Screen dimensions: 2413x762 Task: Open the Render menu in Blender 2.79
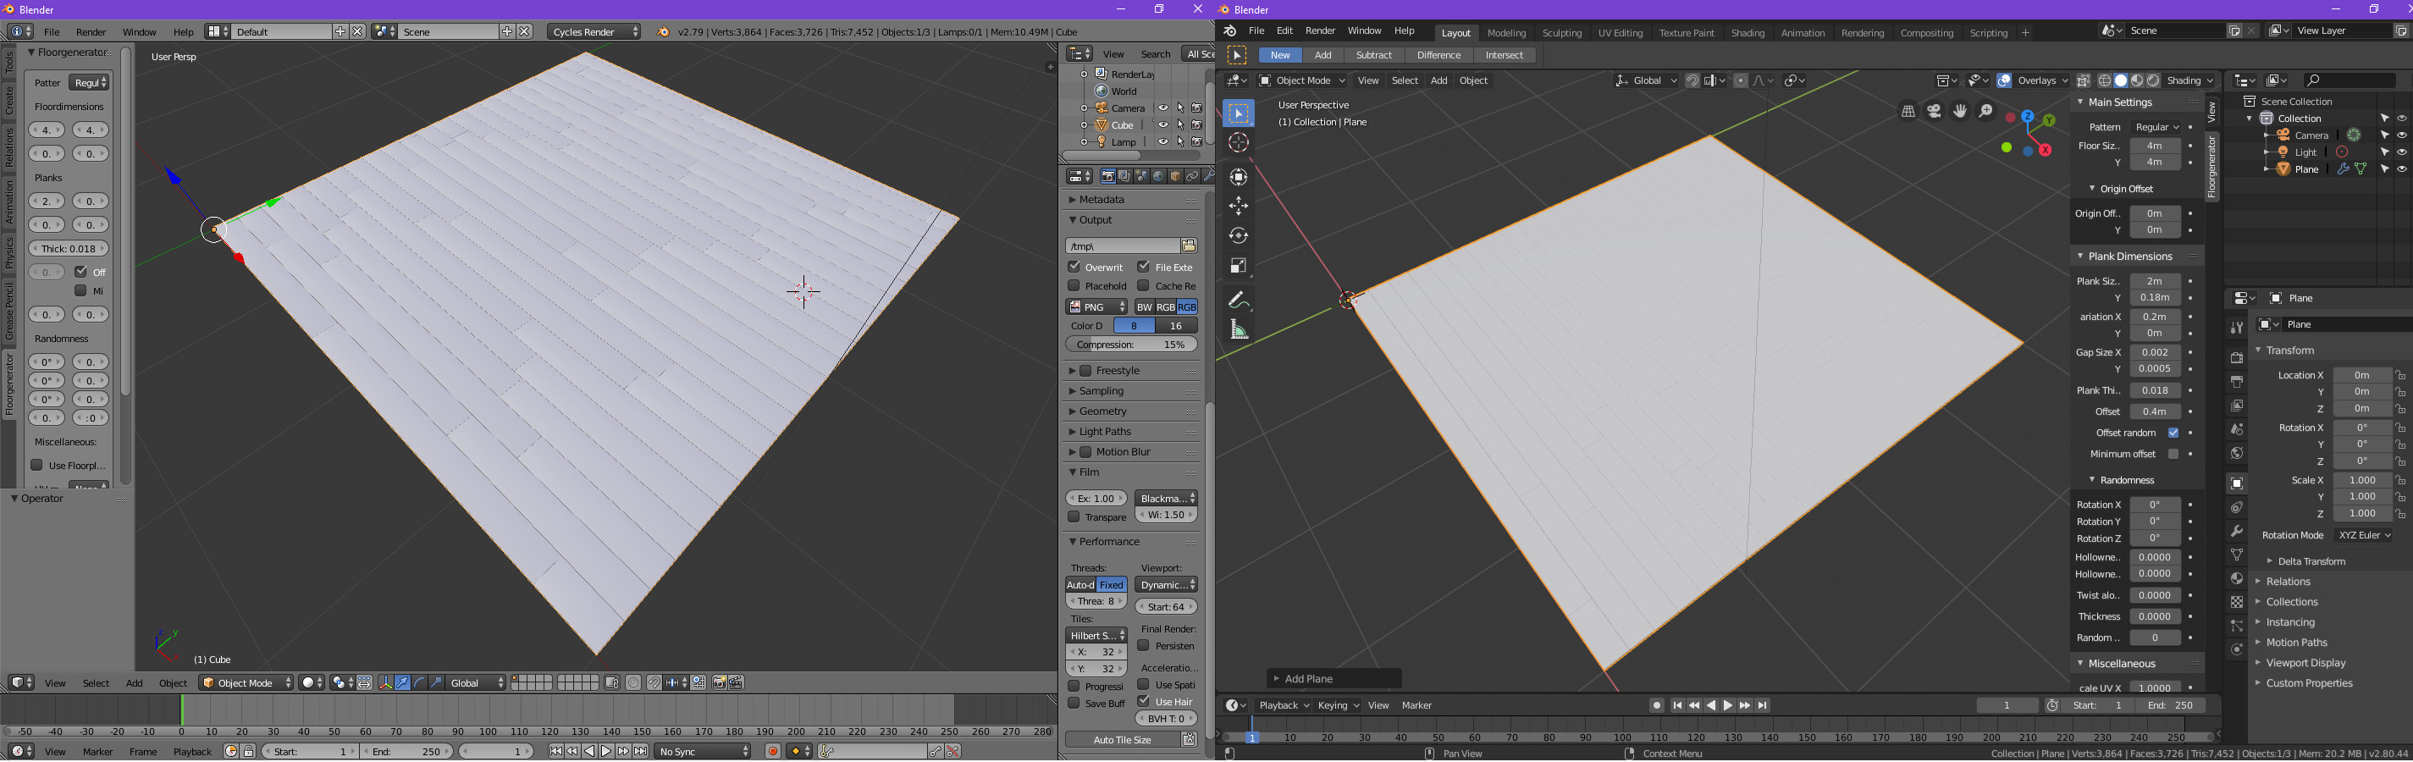[x=91, y=32]
